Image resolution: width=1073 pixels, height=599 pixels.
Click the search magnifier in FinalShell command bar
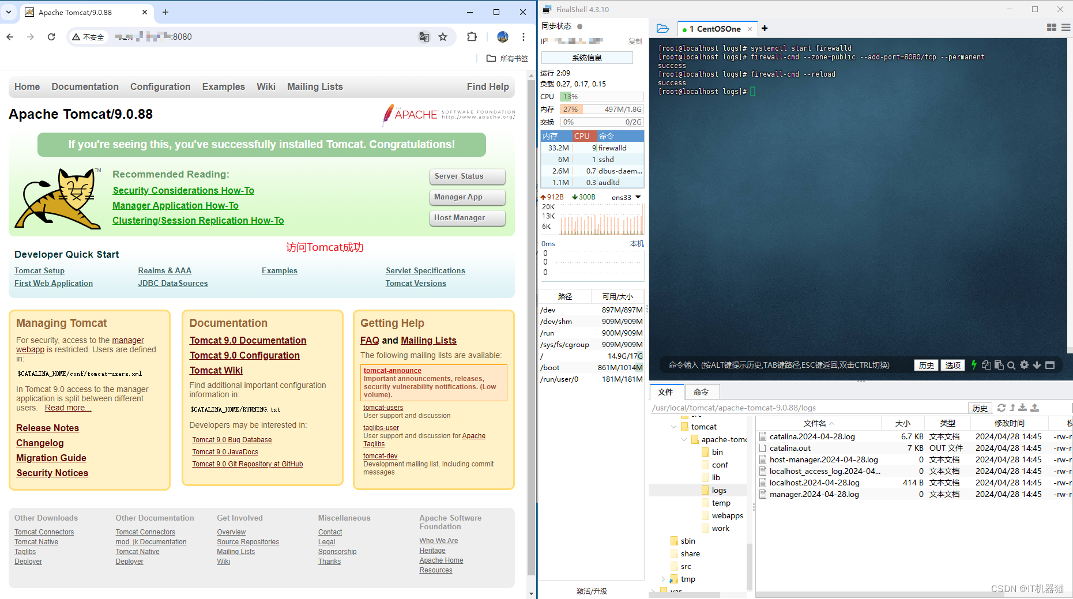pyautogui.click(x=1011, y=365)
